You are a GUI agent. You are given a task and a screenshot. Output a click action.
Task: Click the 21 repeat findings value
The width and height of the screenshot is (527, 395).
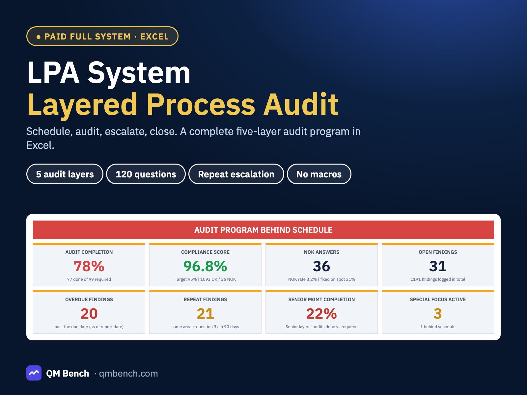205,314
